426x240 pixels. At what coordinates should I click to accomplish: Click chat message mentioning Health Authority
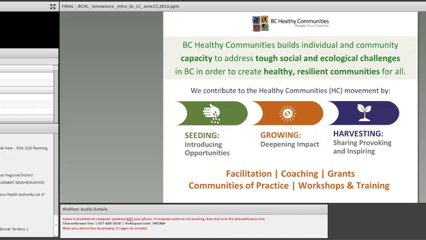coord(22,194)
